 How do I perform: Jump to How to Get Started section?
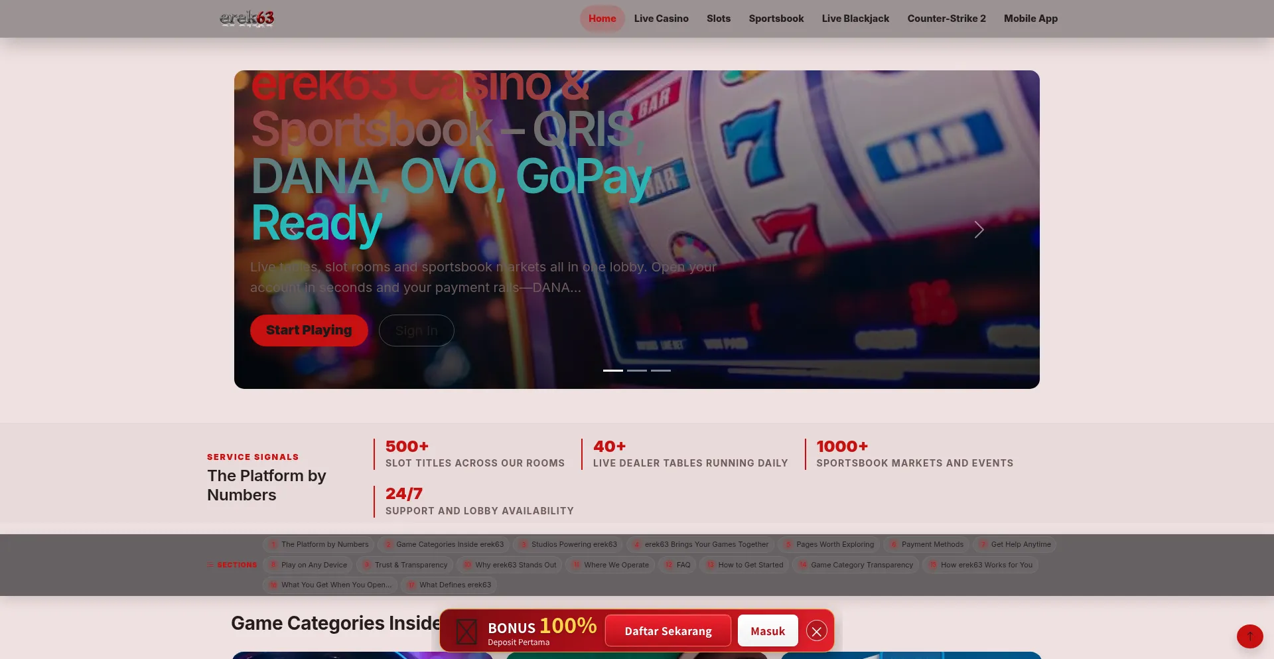(744, 565)
